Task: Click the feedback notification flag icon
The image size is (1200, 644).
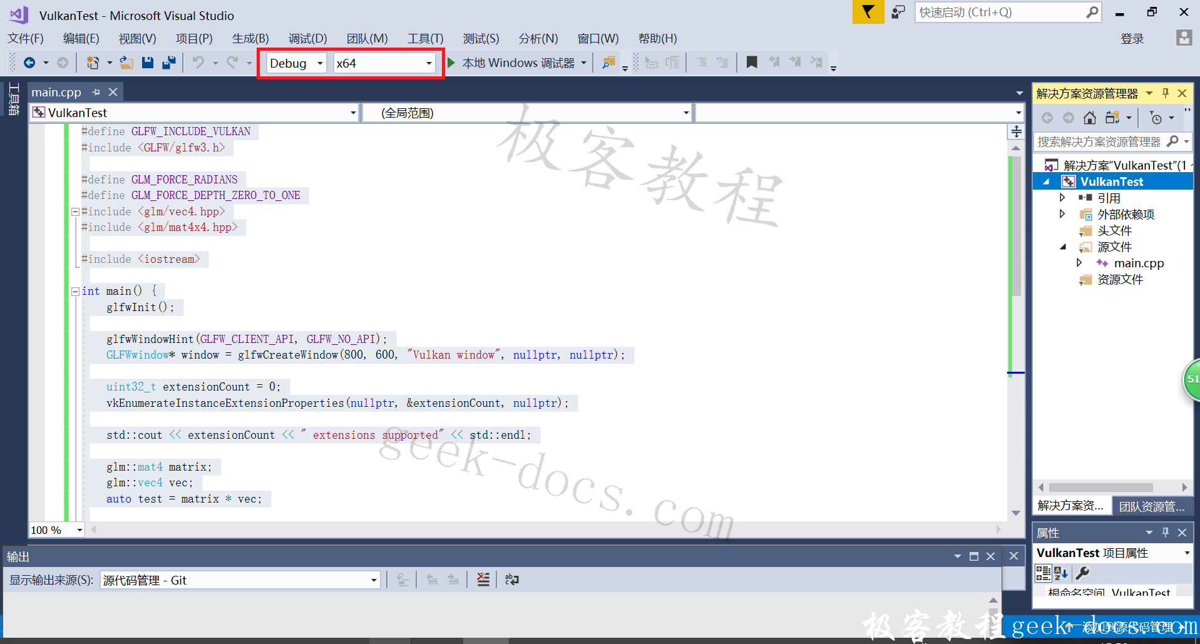Action: click(x=868, y=11)
